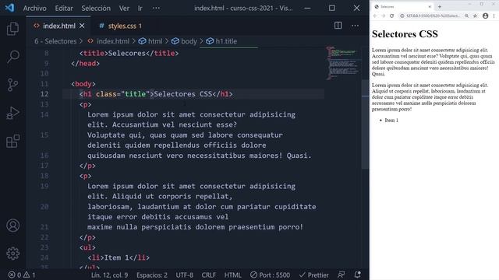This screenshot has width=499, height=280.
Task: Click the h1.title breadcrumb element
Action: (221, 41)
